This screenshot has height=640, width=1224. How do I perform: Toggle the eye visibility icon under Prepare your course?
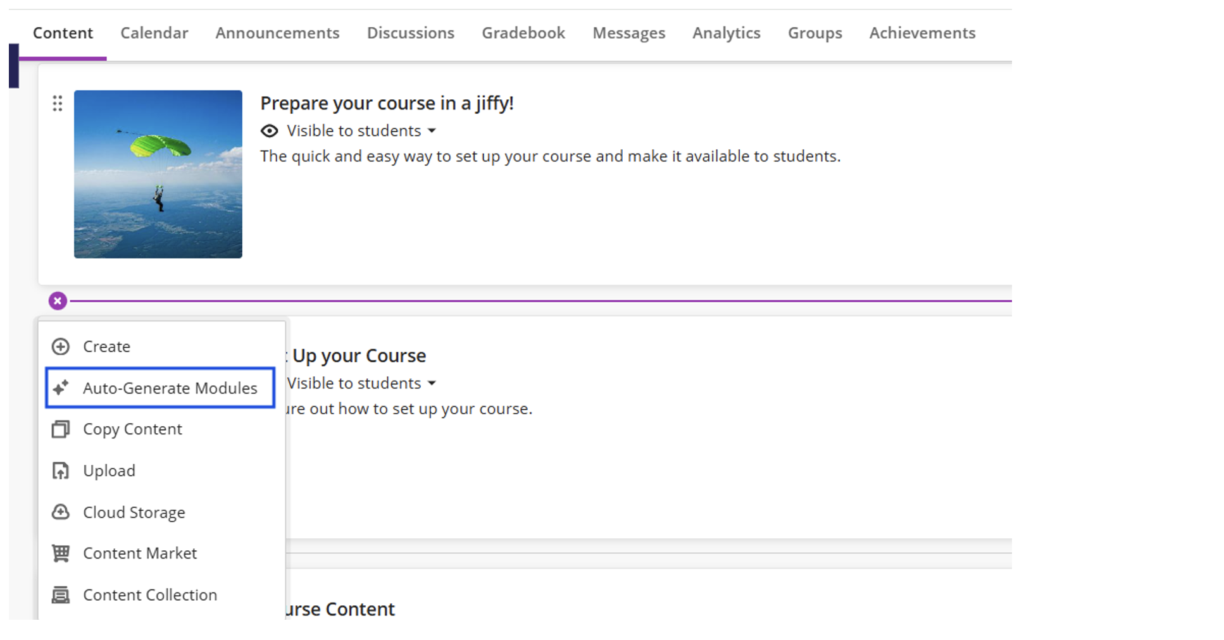coord(269,131)
